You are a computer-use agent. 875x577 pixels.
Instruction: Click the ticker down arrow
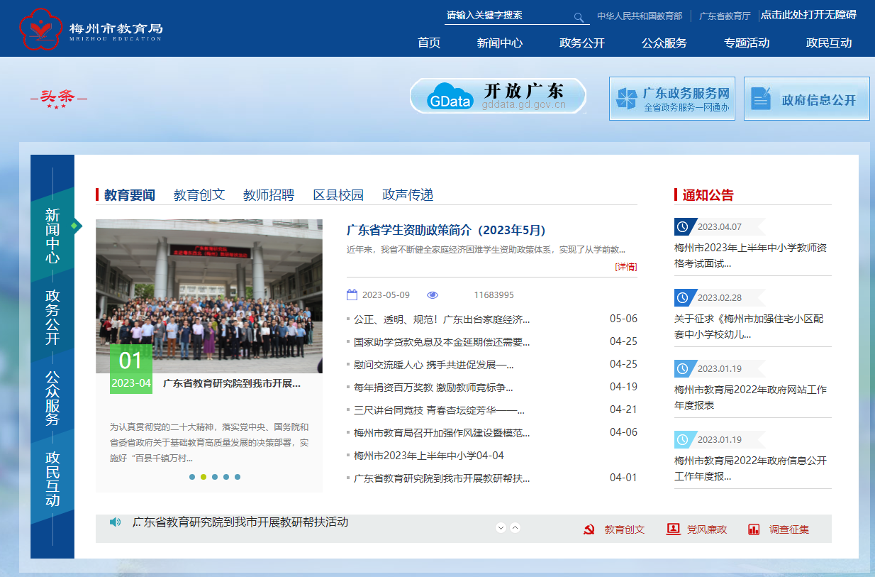point(501,527)
